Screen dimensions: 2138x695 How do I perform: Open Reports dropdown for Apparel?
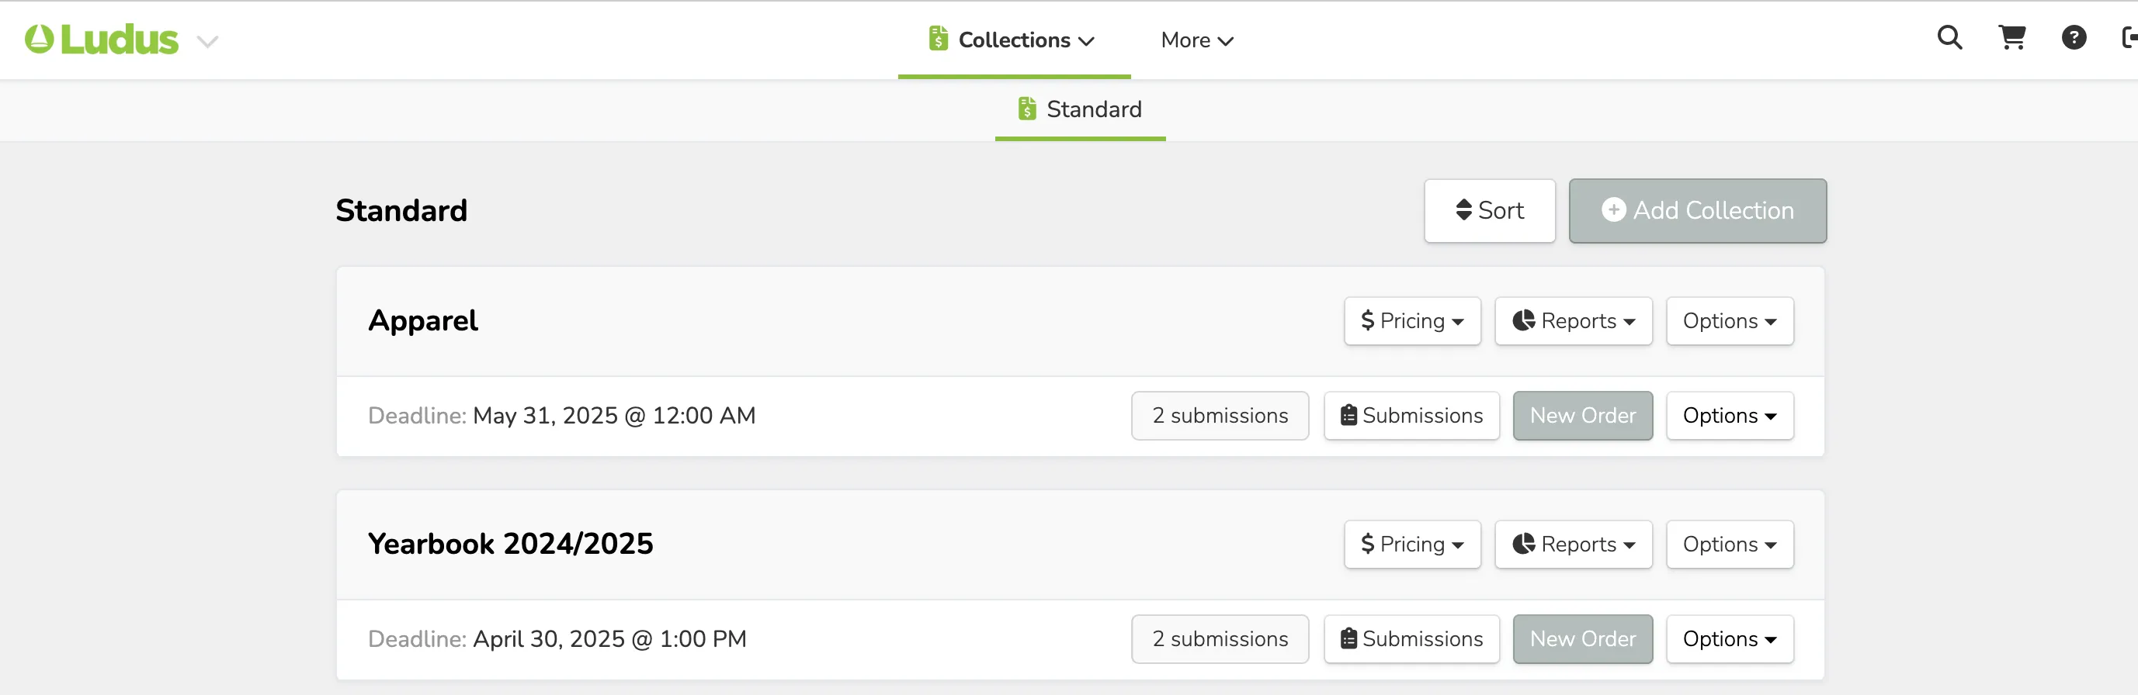coord(1573,321)
